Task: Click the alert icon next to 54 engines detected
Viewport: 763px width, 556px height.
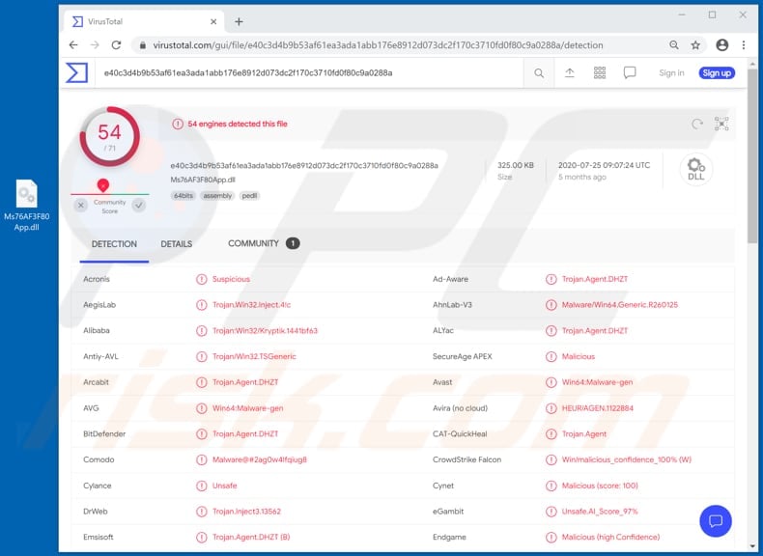Action: click(178, 125)
